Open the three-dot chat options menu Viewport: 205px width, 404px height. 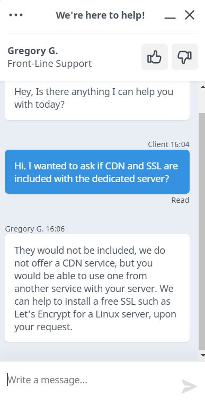[x=16, y=15]
